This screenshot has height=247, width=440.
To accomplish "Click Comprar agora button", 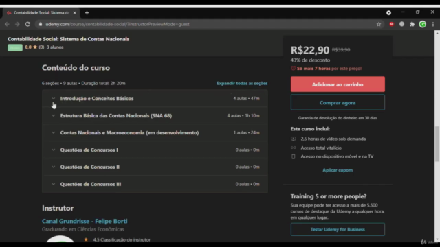I will pyautogui.click(x=338, y=102).
